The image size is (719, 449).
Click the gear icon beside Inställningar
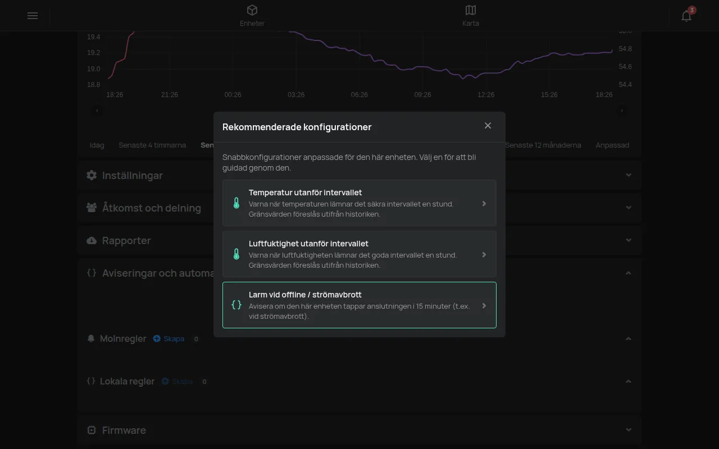tap(92, 175)
